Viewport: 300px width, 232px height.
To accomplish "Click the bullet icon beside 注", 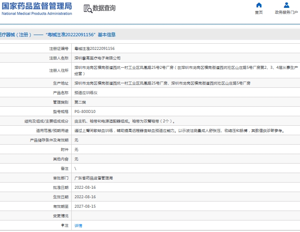I will point(62,225).
